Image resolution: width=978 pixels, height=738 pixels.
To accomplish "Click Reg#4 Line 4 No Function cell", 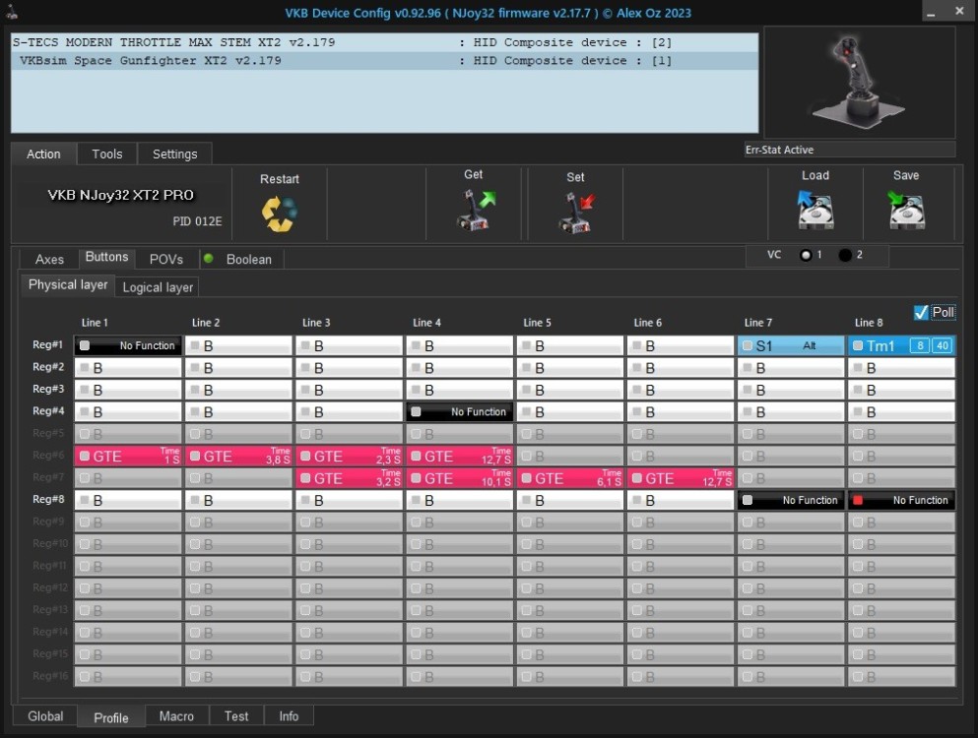I will point(459,412).
